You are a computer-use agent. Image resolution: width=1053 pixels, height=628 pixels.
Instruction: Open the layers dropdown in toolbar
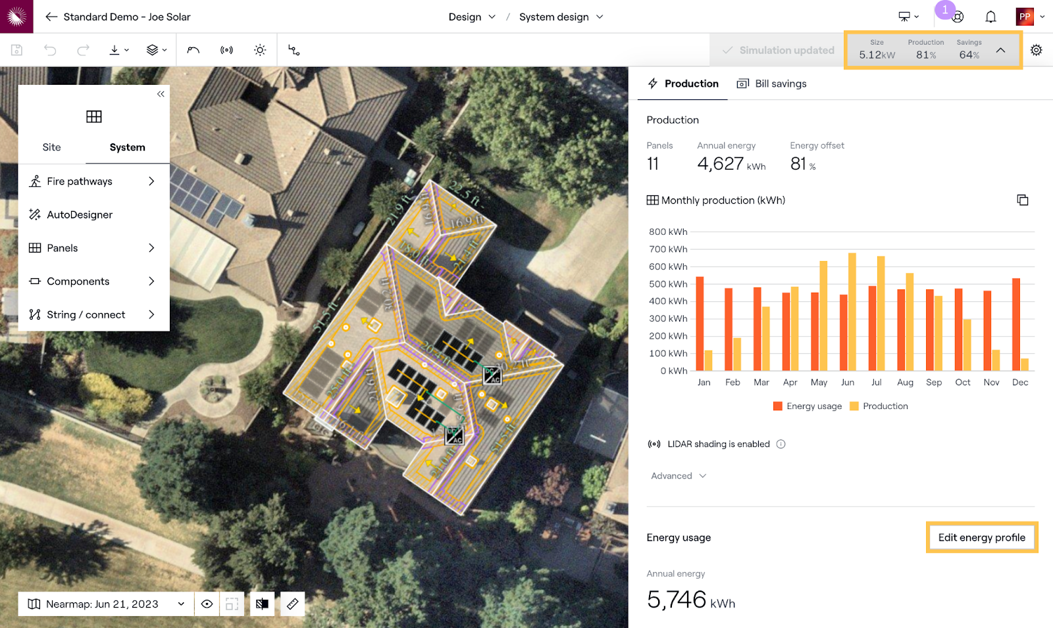pos(156,50)
